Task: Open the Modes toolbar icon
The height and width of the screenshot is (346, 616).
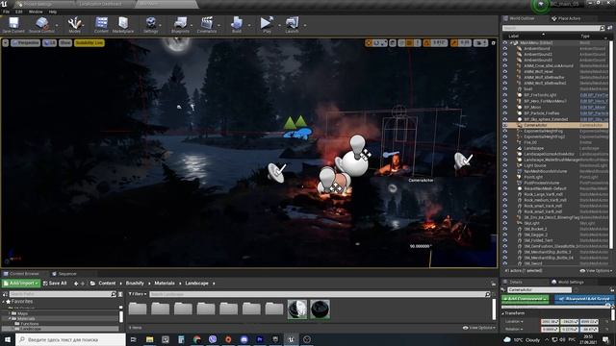Action: [74, 24]
